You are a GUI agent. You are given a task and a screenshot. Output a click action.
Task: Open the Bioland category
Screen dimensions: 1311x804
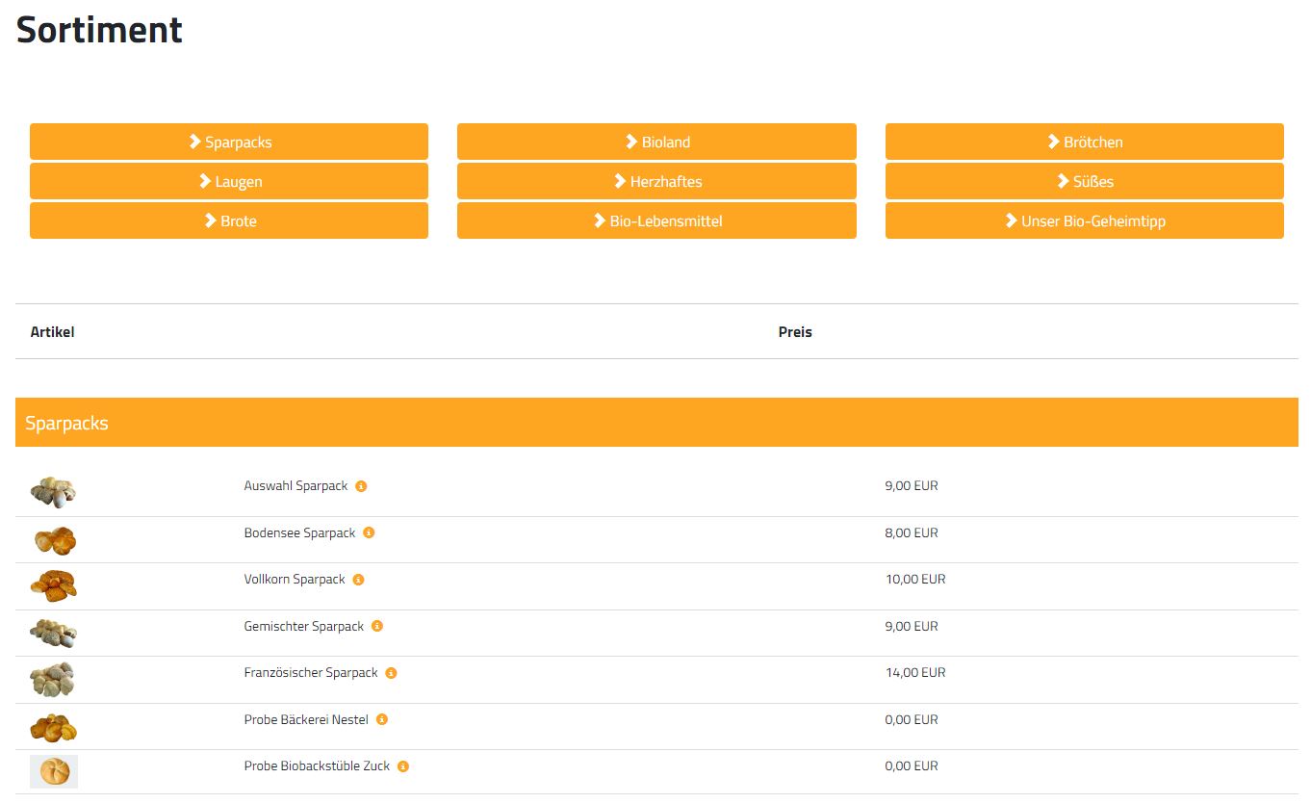point(656,142)
